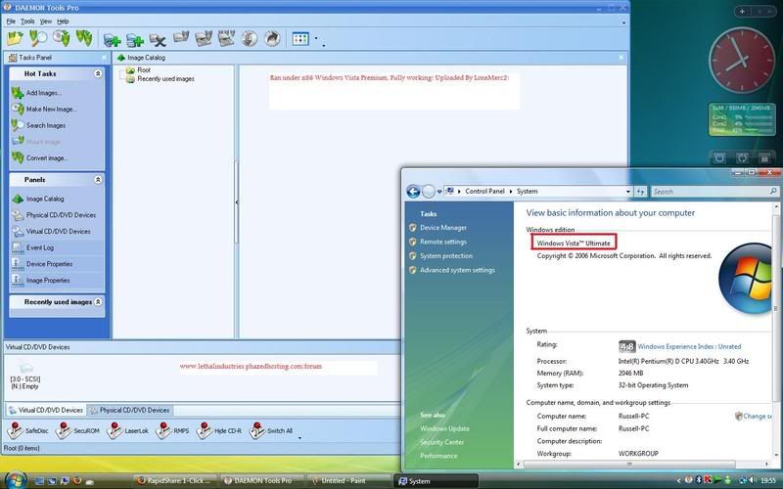Open Image Properties panel

tap(41, 281)
